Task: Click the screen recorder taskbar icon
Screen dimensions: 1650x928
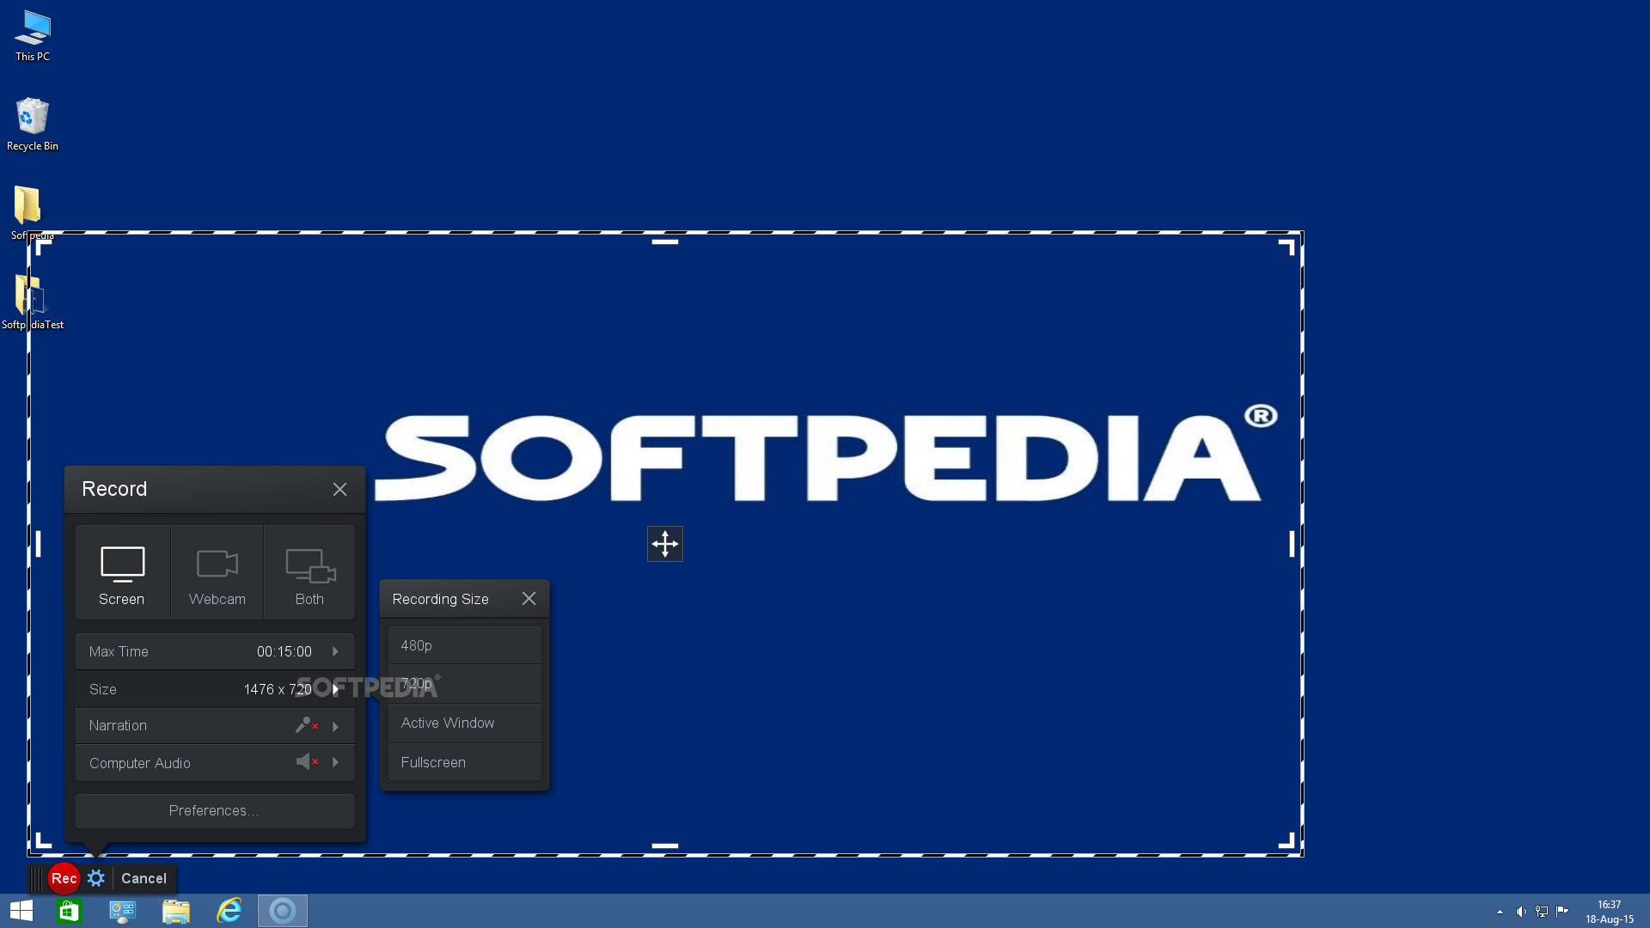Action: (x=283, y=910)
